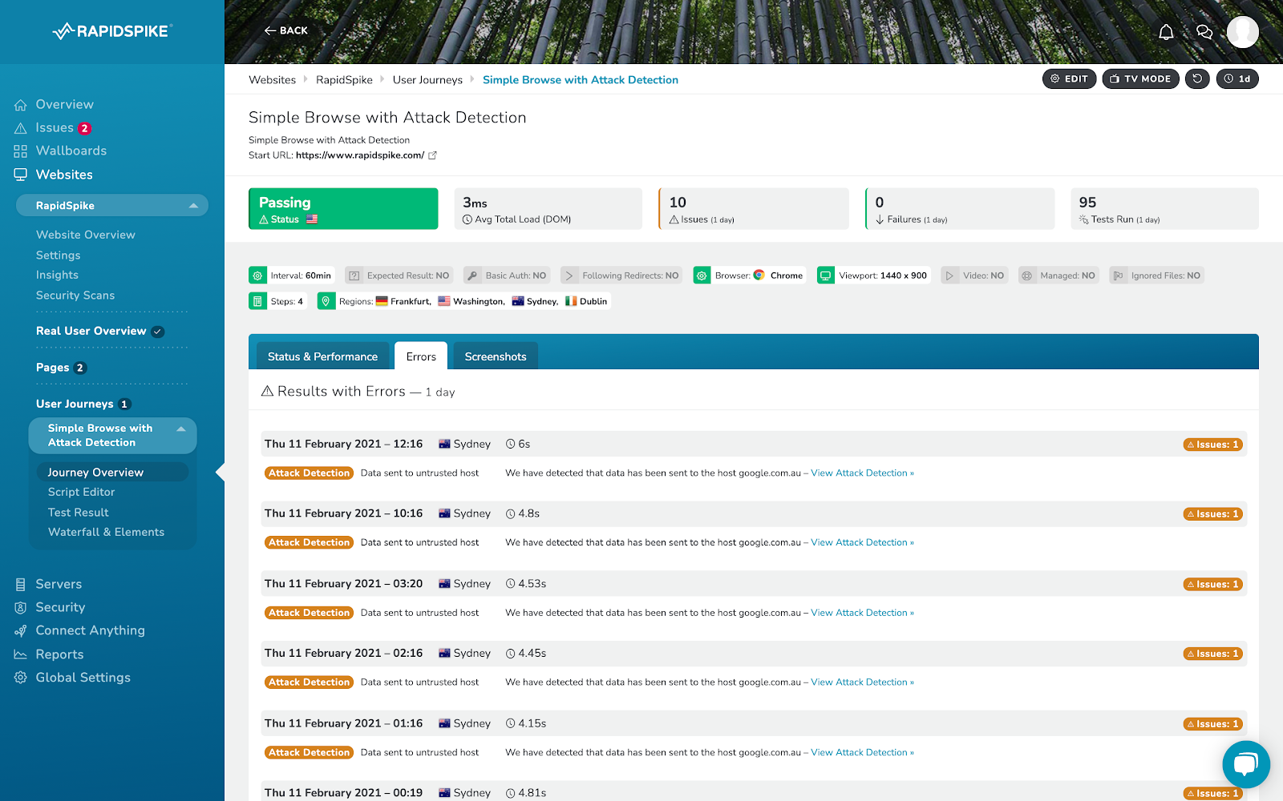Click the Servers icon in sidebar
The height and width of the screenshot is (801, 1283).
coord(21,585)
